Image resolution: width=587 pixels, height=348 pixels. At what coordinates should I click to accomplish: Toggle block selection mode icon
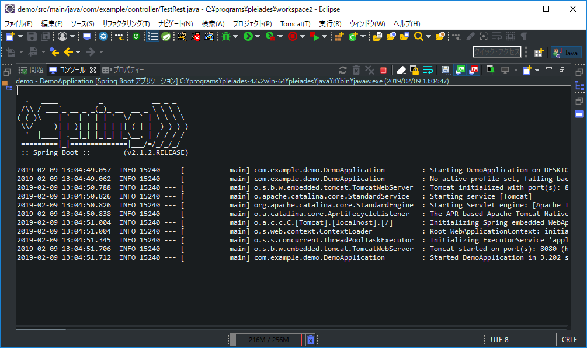pyautogui.click(x=510, y=36)
